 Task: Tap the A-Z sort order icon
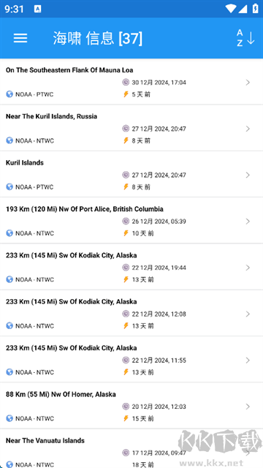coord(245,38)
